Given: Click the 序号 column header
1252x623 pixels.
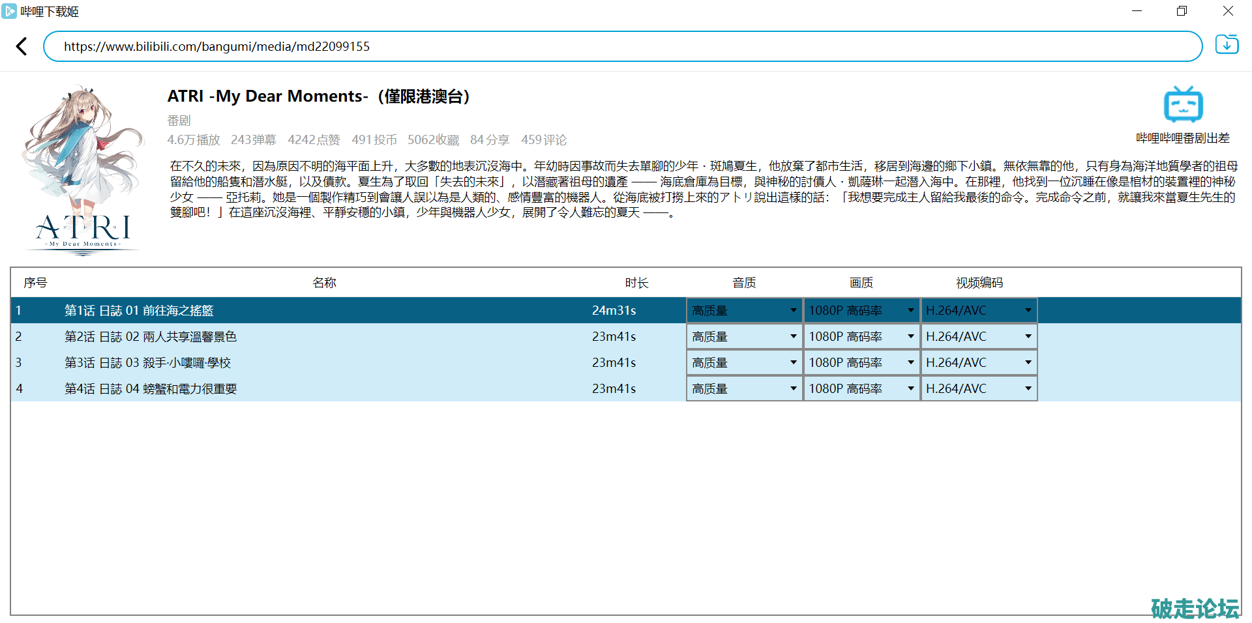Looking at the screenshot, I should [35, 283].
